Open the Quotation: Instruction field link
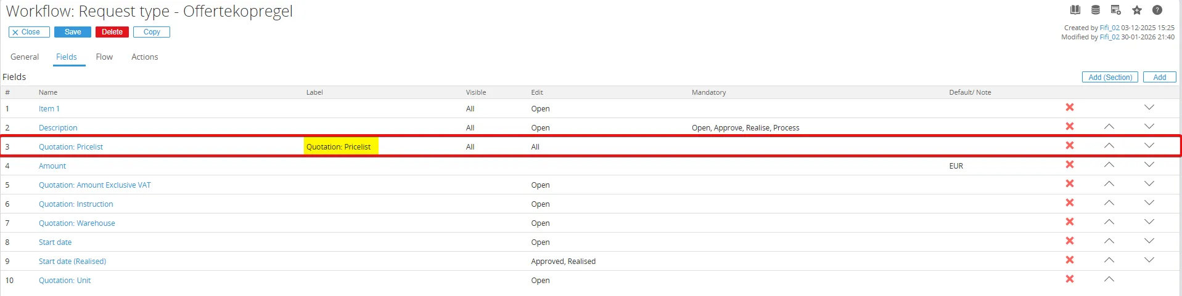 (x=76, y=204)
